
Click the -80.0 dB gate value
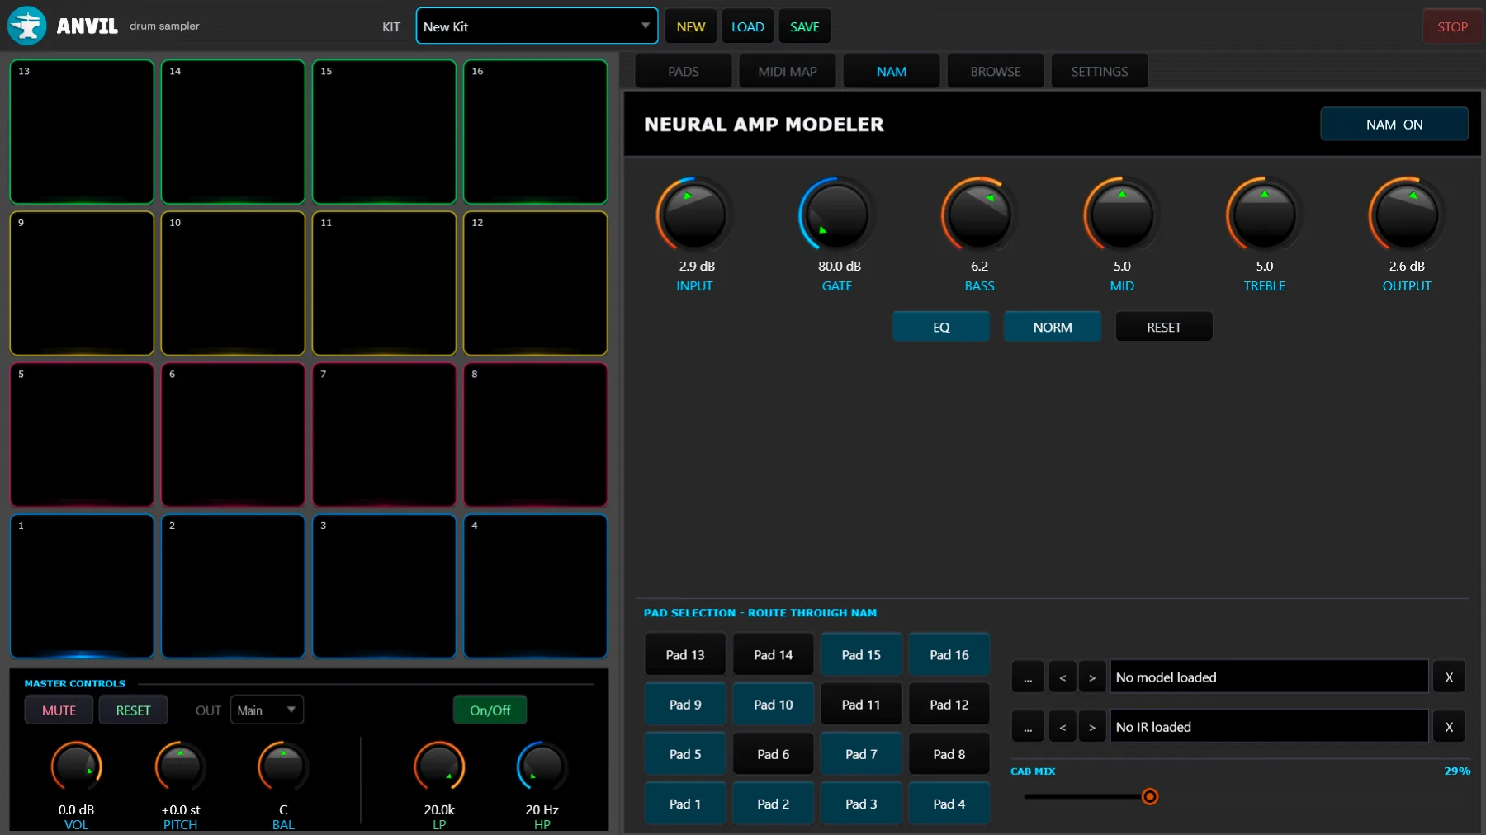coord(836,266)
